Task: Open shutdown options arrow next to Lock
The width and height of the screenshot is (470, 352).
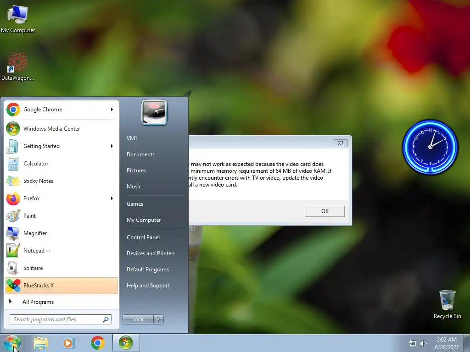Action: coord(158,319)
